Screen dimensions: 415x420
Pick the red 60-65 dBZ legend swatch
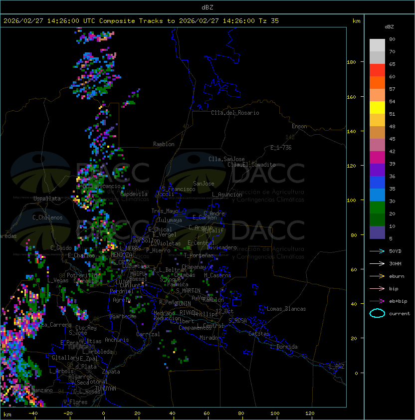click(377, 70)
